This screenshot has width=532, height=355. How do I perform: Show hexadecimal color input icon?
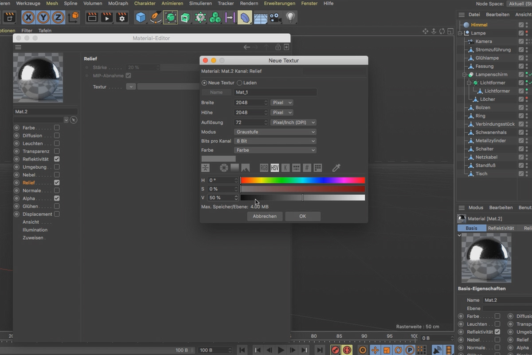(x=307, y=168)
